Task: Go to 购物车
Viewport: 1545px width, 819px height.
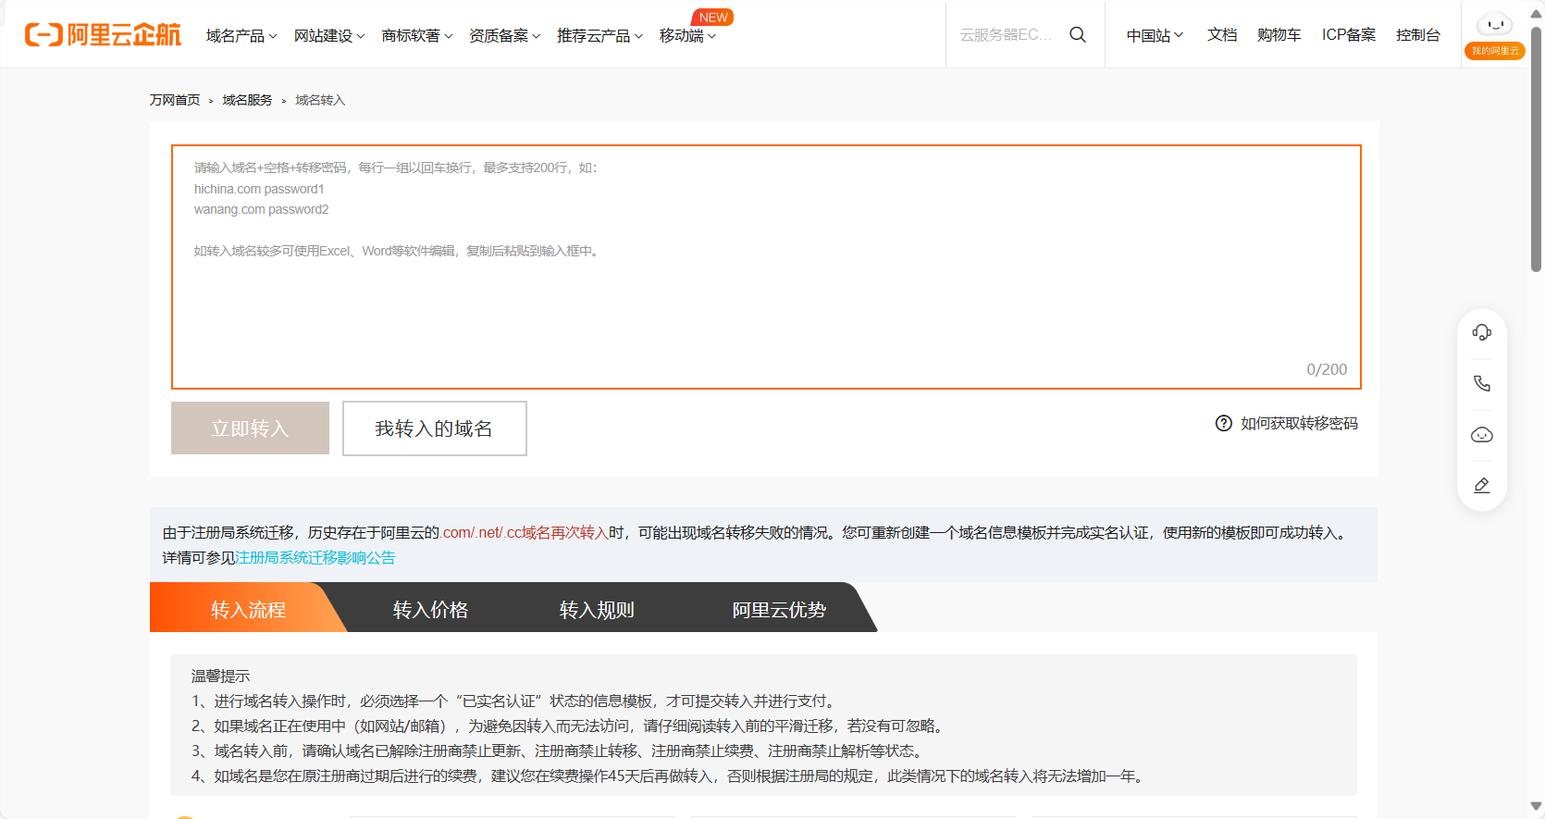Action: pos(1279,34)
